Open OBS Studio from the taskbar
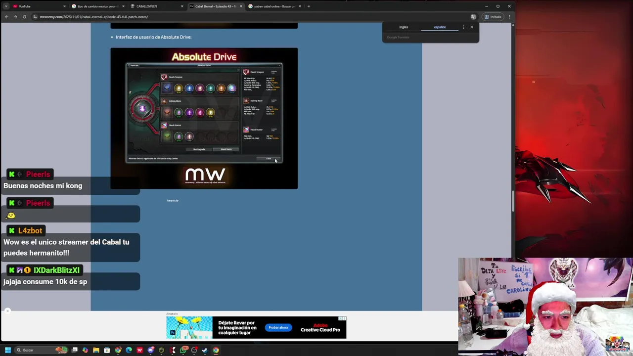 (x=194, y=350)
